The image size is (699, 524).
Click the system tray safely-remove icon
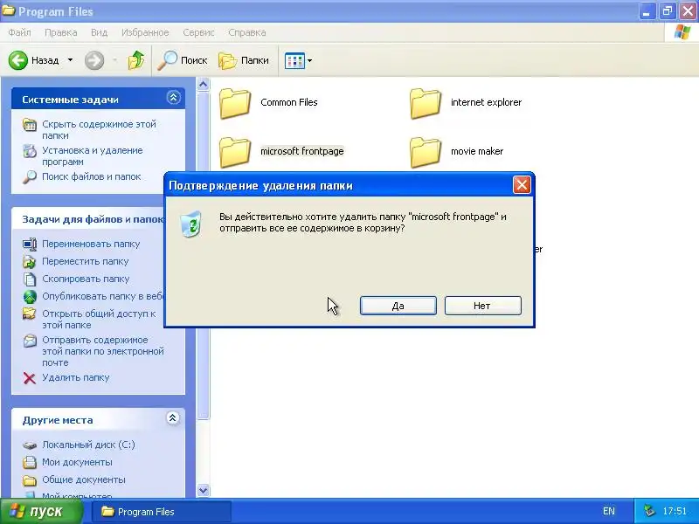649,511
